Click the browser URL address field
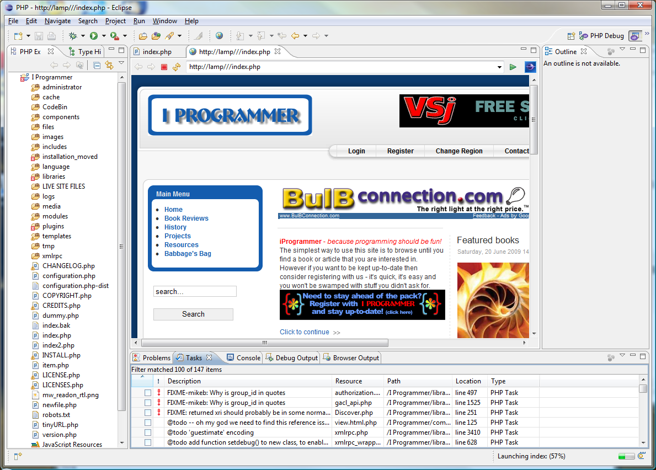 (342, 67)
